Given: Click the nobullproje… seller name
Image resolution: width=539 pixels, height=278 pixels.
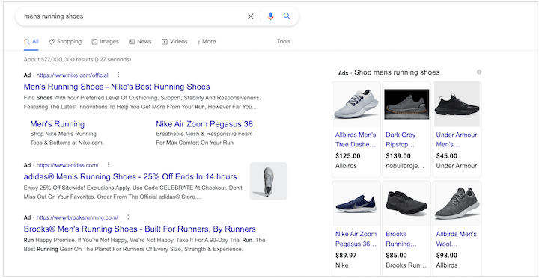Looking at the screenshot, I should pyautogui.click(x=405, y=166).
